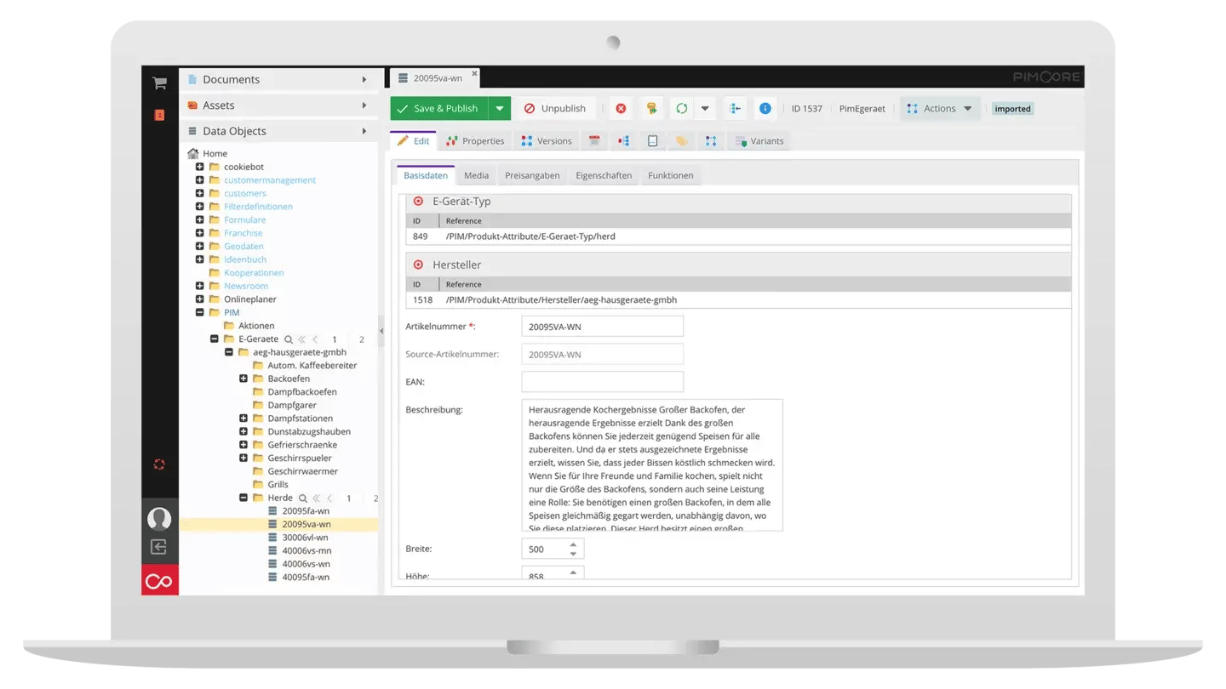This screenshot has height=689, width=1226.
Task: Open the blue info icon in the toolbar
Action: coord(764,108)
